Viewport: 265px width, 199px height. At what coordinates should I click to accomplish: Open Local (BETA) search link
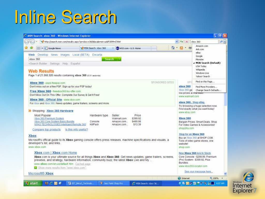tap(81, 55)
